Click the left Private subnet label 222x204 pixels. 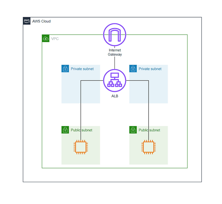[82, 69]
